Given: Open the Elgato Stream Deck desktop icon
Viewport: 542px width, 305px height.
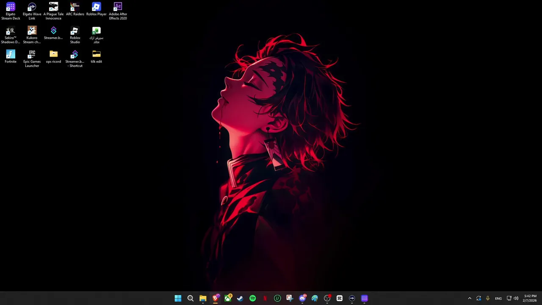Looking at the screenshot, I should coord(11,11).
